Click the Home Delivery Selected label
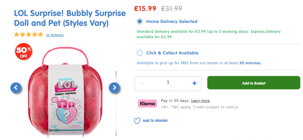This screenshot has width=303, height=140. [172, 21]
